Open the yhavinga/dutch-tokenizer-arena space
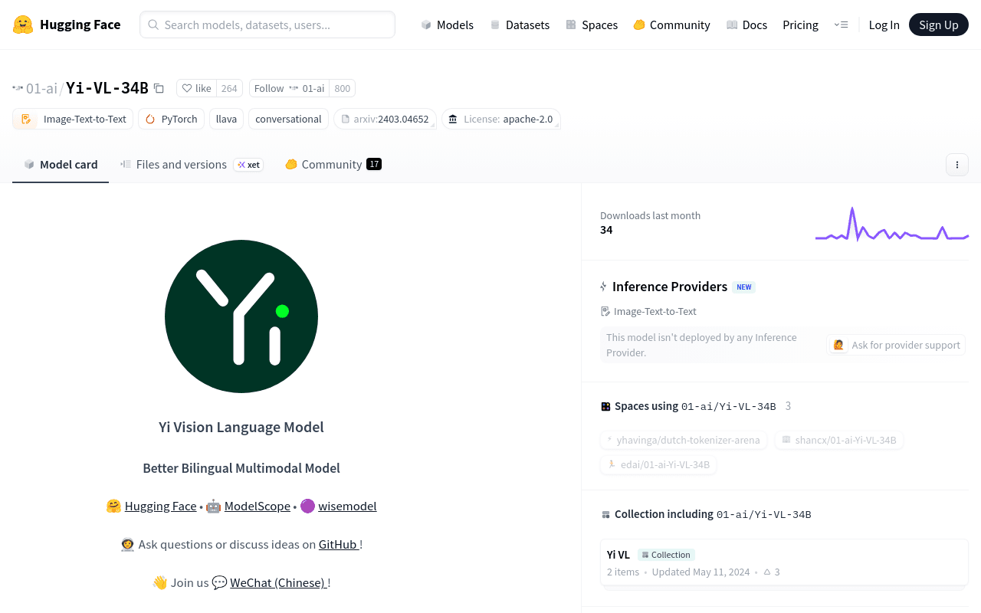981x613 pixels. tap(683, 440)
